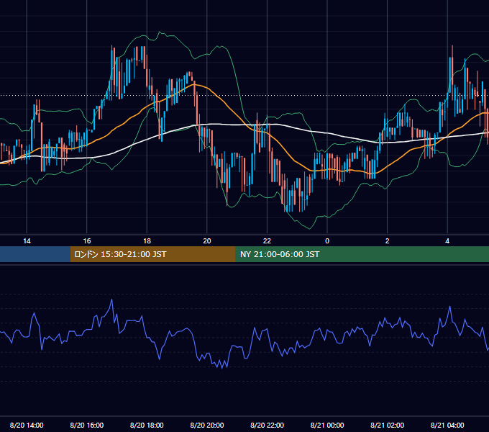
Task: Click the 2 hour label on the price chart axis
Action: 388,241
